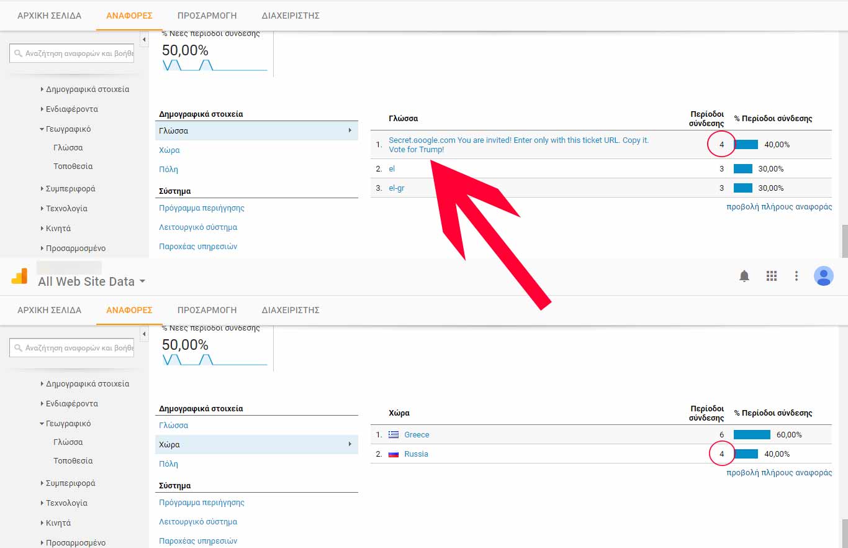
Task: Expand Συμπεριφορά in the lower sidebar
Action: [x=68, y=483]
